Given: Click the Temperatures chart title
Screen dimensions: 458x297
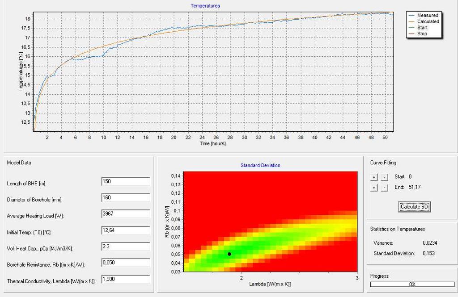Looking at the screenshot, I should pyautogui.click(x=205, y=5).
